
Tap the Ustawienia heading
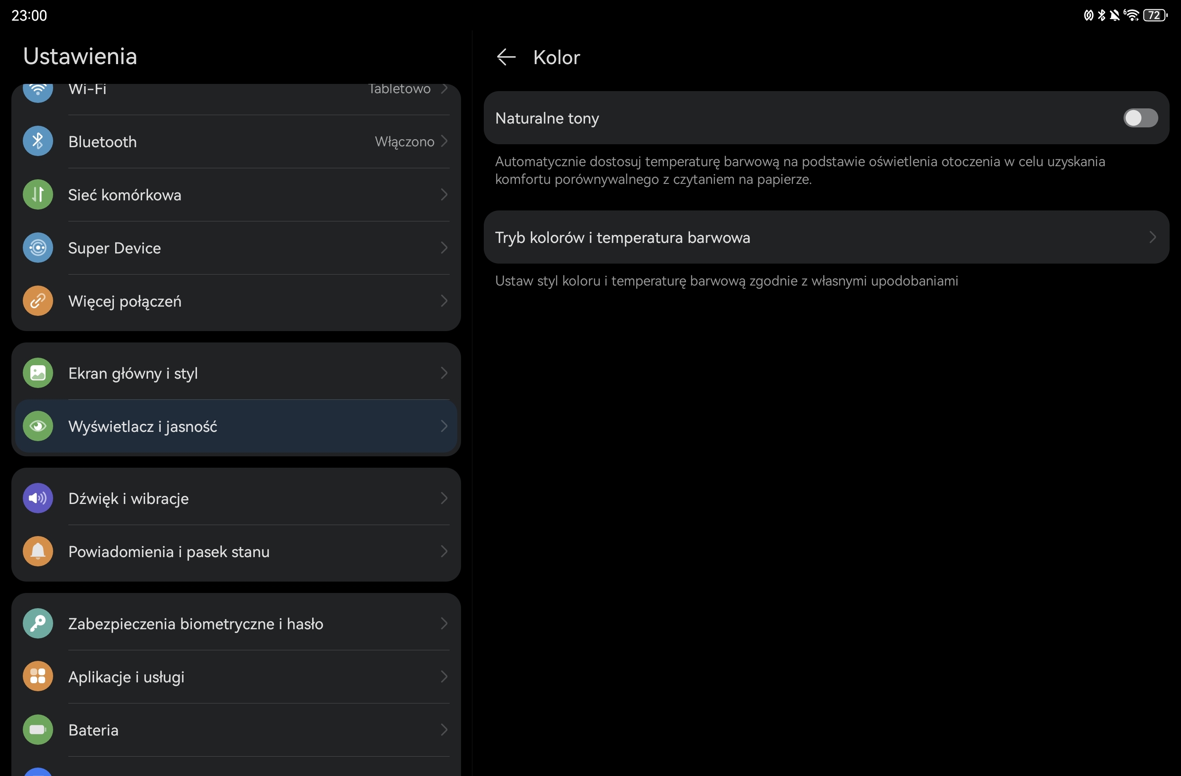point(80,56)
